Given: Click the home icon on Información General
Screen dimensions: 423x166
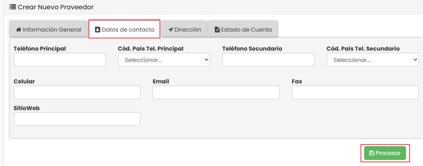Looking at the screenshot, I should pos(19,30).
